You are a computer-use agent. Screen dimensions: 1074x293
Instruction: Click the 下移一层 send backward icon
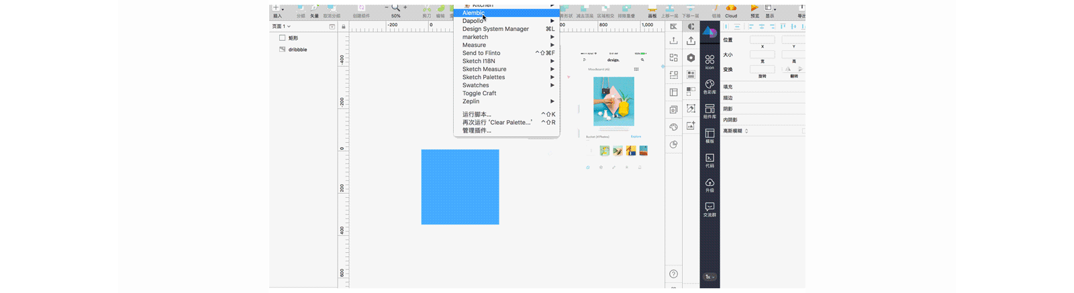click(691, 11)
